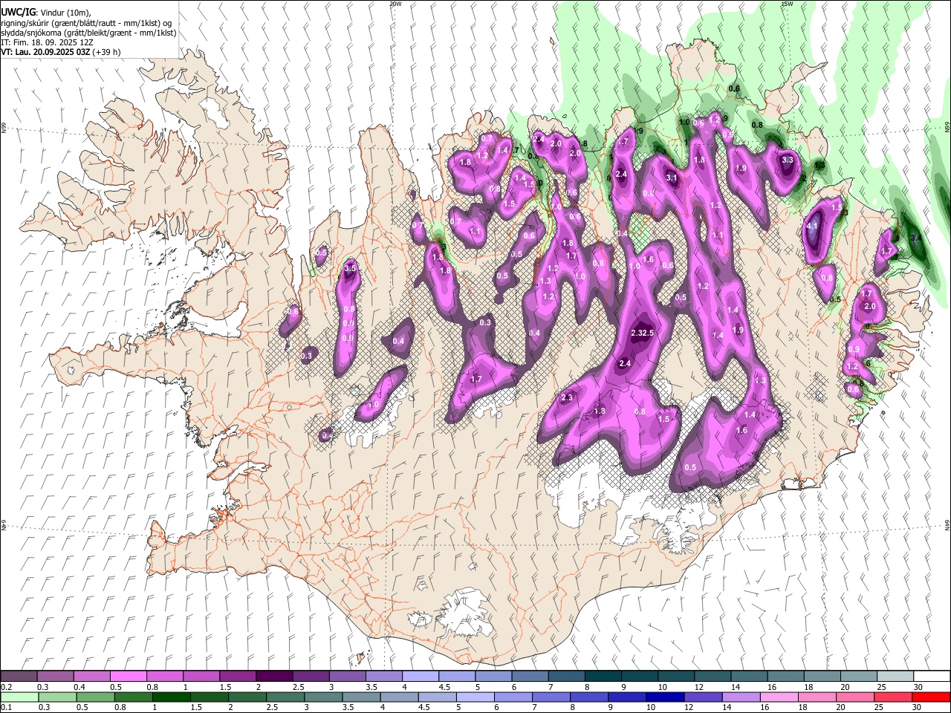The height and width of the screenshot is (713, 951).
Task: Click the 'Vindur (10m)' caption text
Action: pos(65,13)
